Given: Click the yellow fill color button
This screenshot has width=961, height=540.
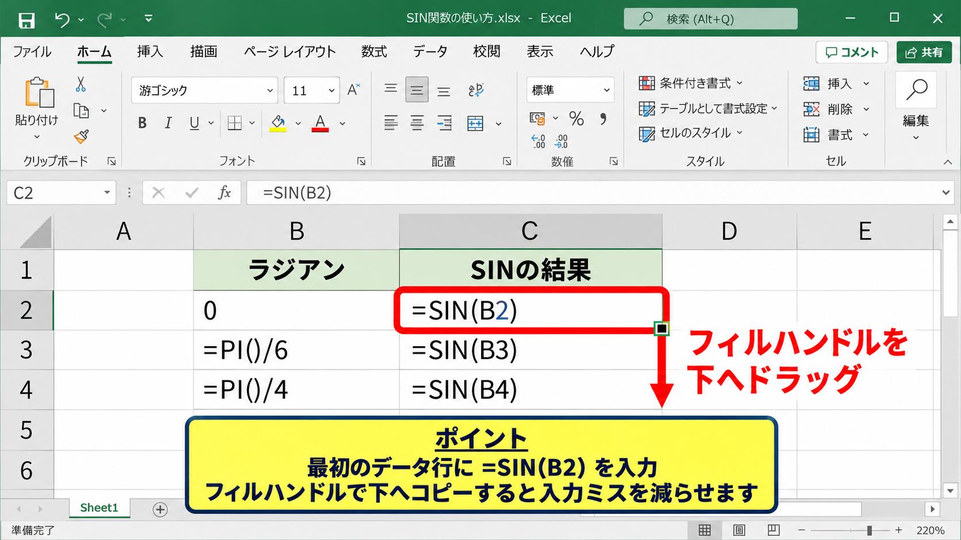Looking at the screenshot, I should click(278, 123).
